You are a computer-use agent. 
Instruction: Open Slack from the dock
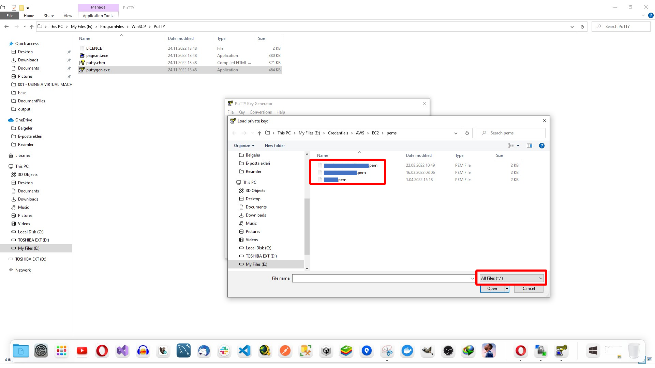coord(224,351)
